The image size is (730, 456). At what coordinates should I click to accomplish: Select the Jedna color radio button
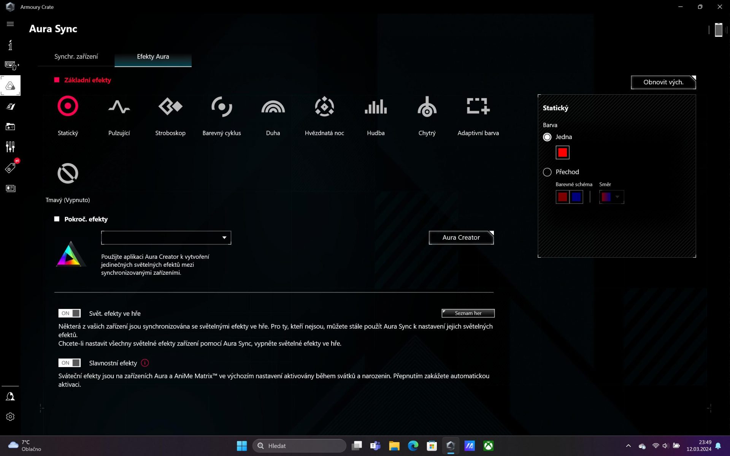point(547,137)
